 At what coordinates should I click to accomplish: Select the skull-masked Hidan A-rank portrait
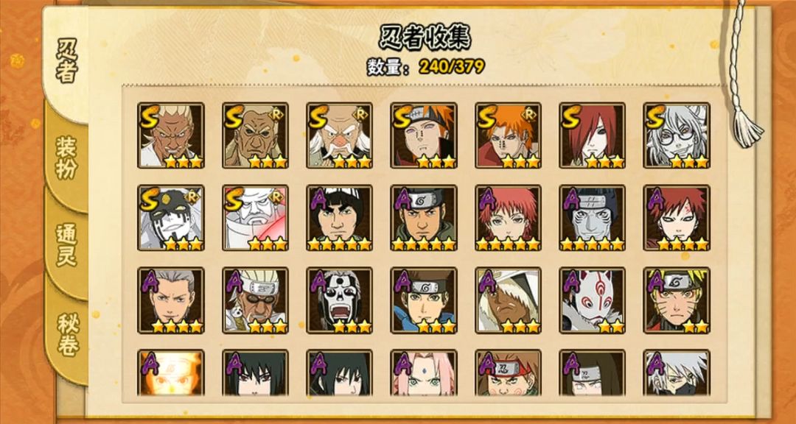tap(339, 300)
